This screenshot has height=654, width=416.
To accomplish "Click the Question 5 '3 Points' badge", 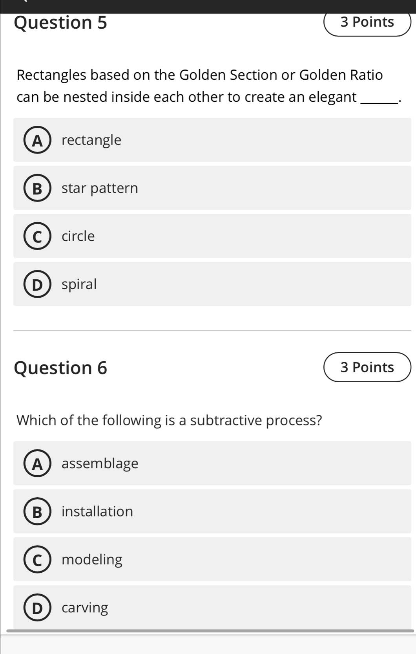I will 367,22.
